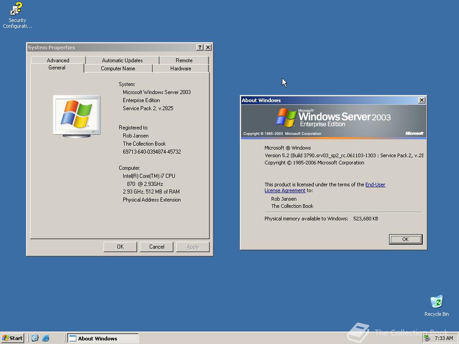Click the Apply button in System Properties
The height and width of the screenshot is (344, 459).
coord(193,247)
